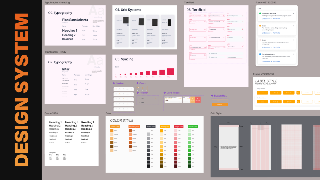This screenshot has height=180, width=320.
Task: Click the largest spacing level square
Action: point(170,72)
